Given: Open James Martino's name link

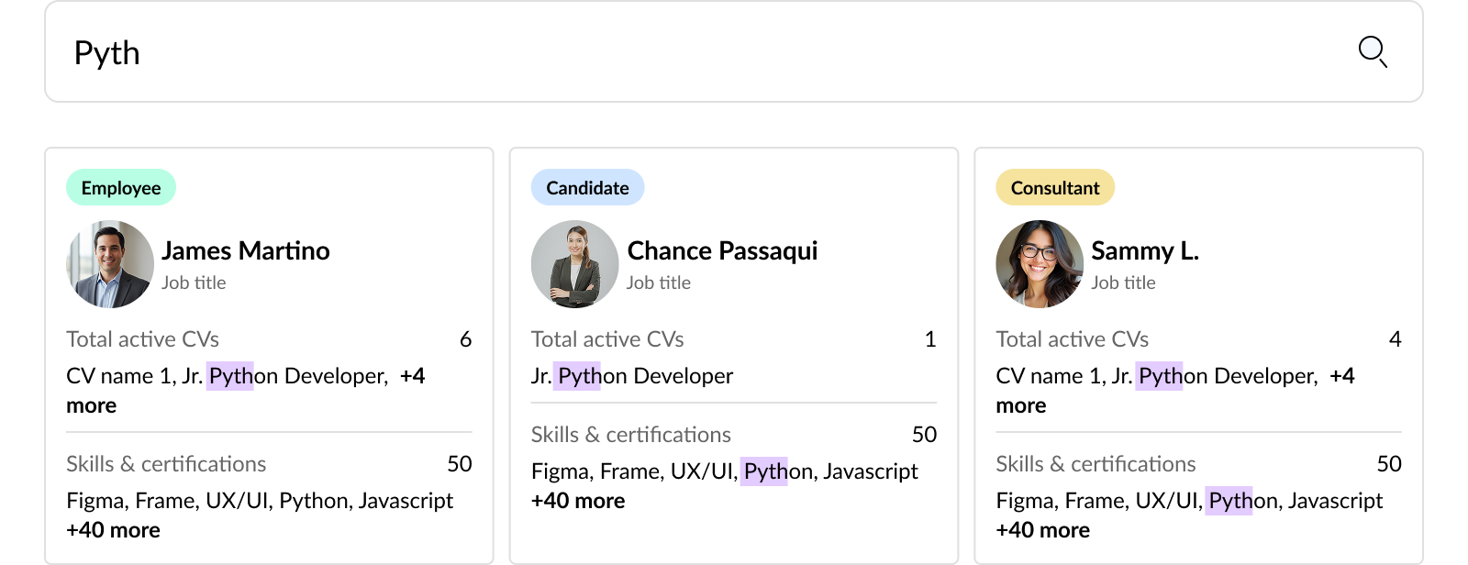Looking at the screenshot, I should pyautogui.click(x=246, y=250).
